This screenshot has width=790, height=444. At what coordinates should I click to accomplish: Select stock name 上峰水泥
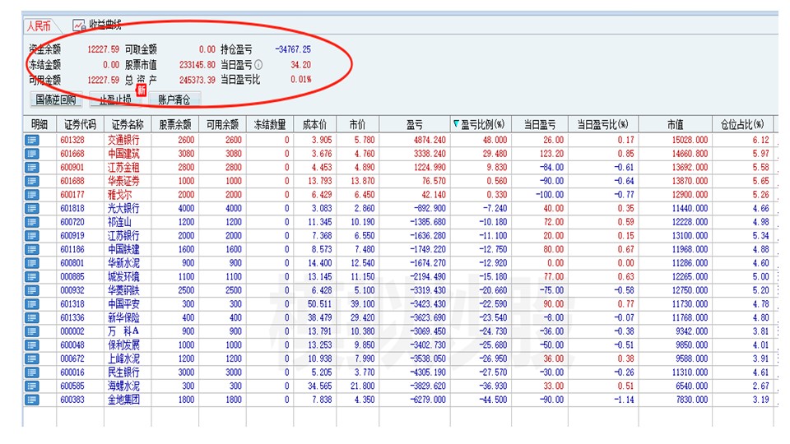123,358
